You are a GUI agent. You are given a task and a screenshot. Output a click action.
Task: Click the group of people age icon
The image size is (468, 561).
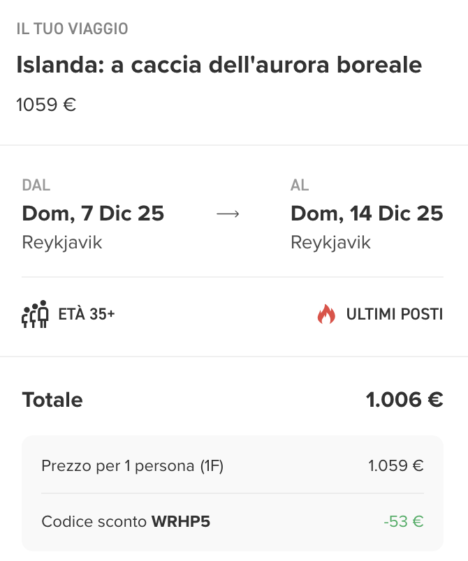coord(35,314)
